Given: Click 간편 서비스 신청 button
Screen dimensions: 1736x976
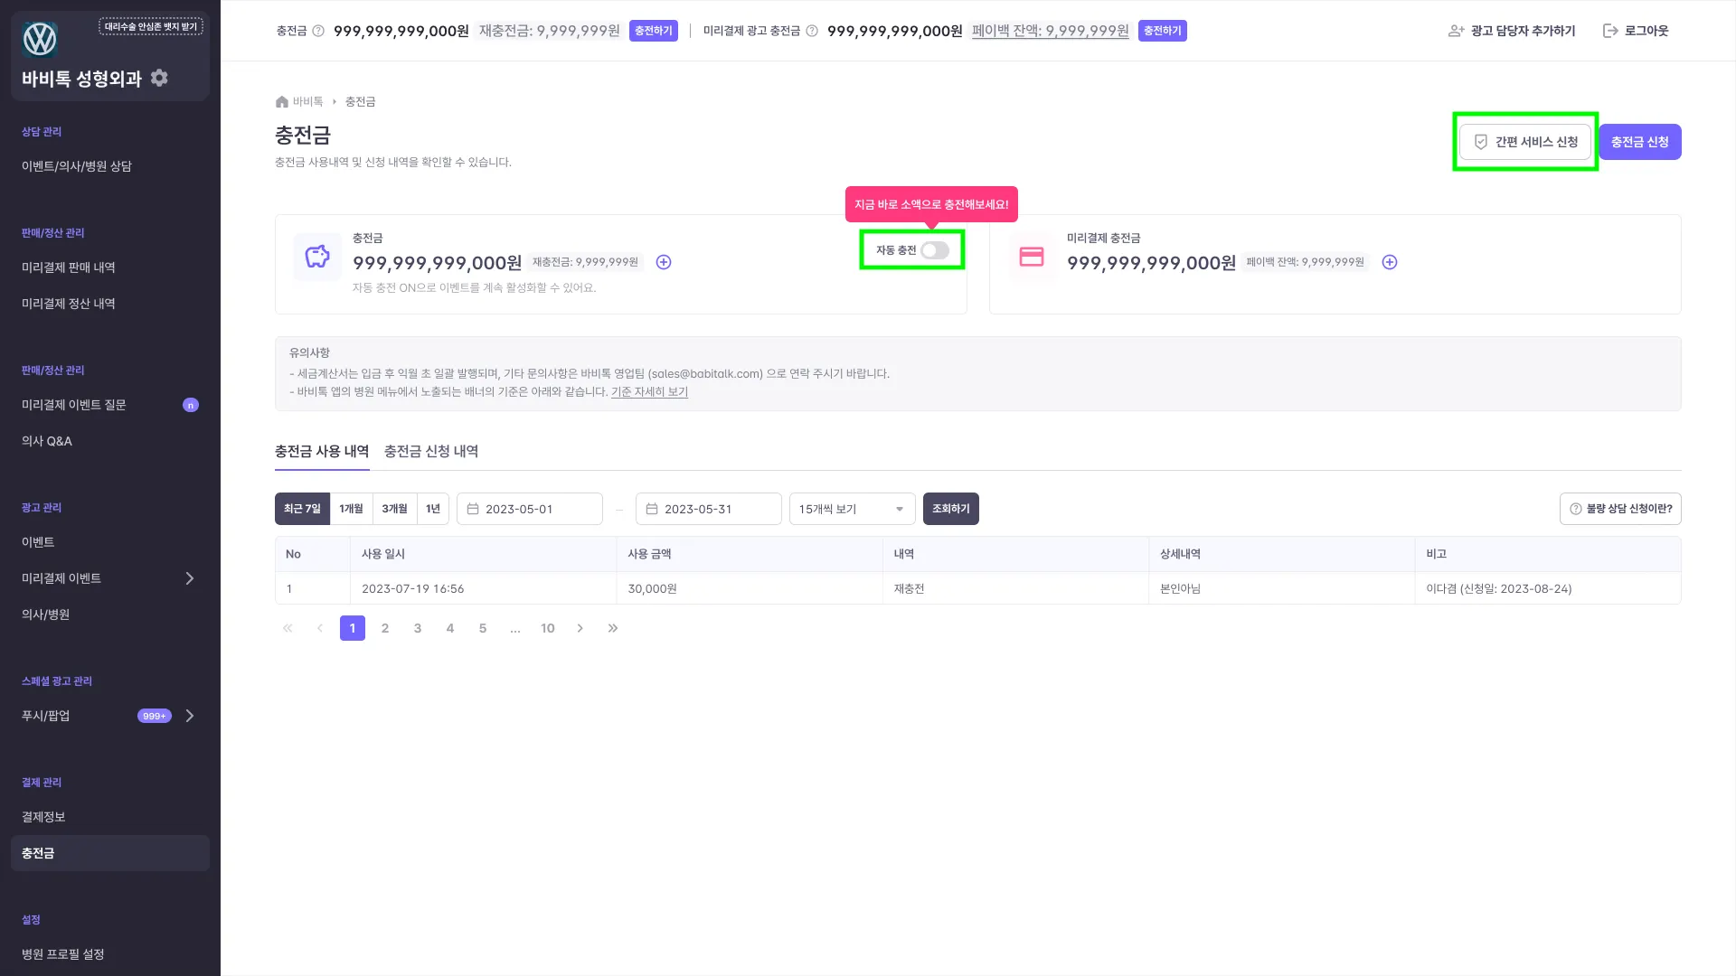Looking at the screenshot, I should [1525, 142].
